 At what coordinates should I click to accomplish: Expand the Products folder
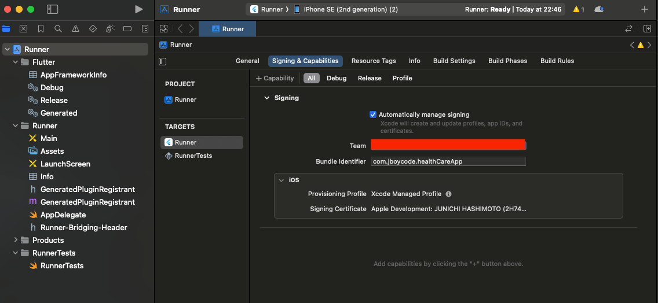[x=16, y=240]
